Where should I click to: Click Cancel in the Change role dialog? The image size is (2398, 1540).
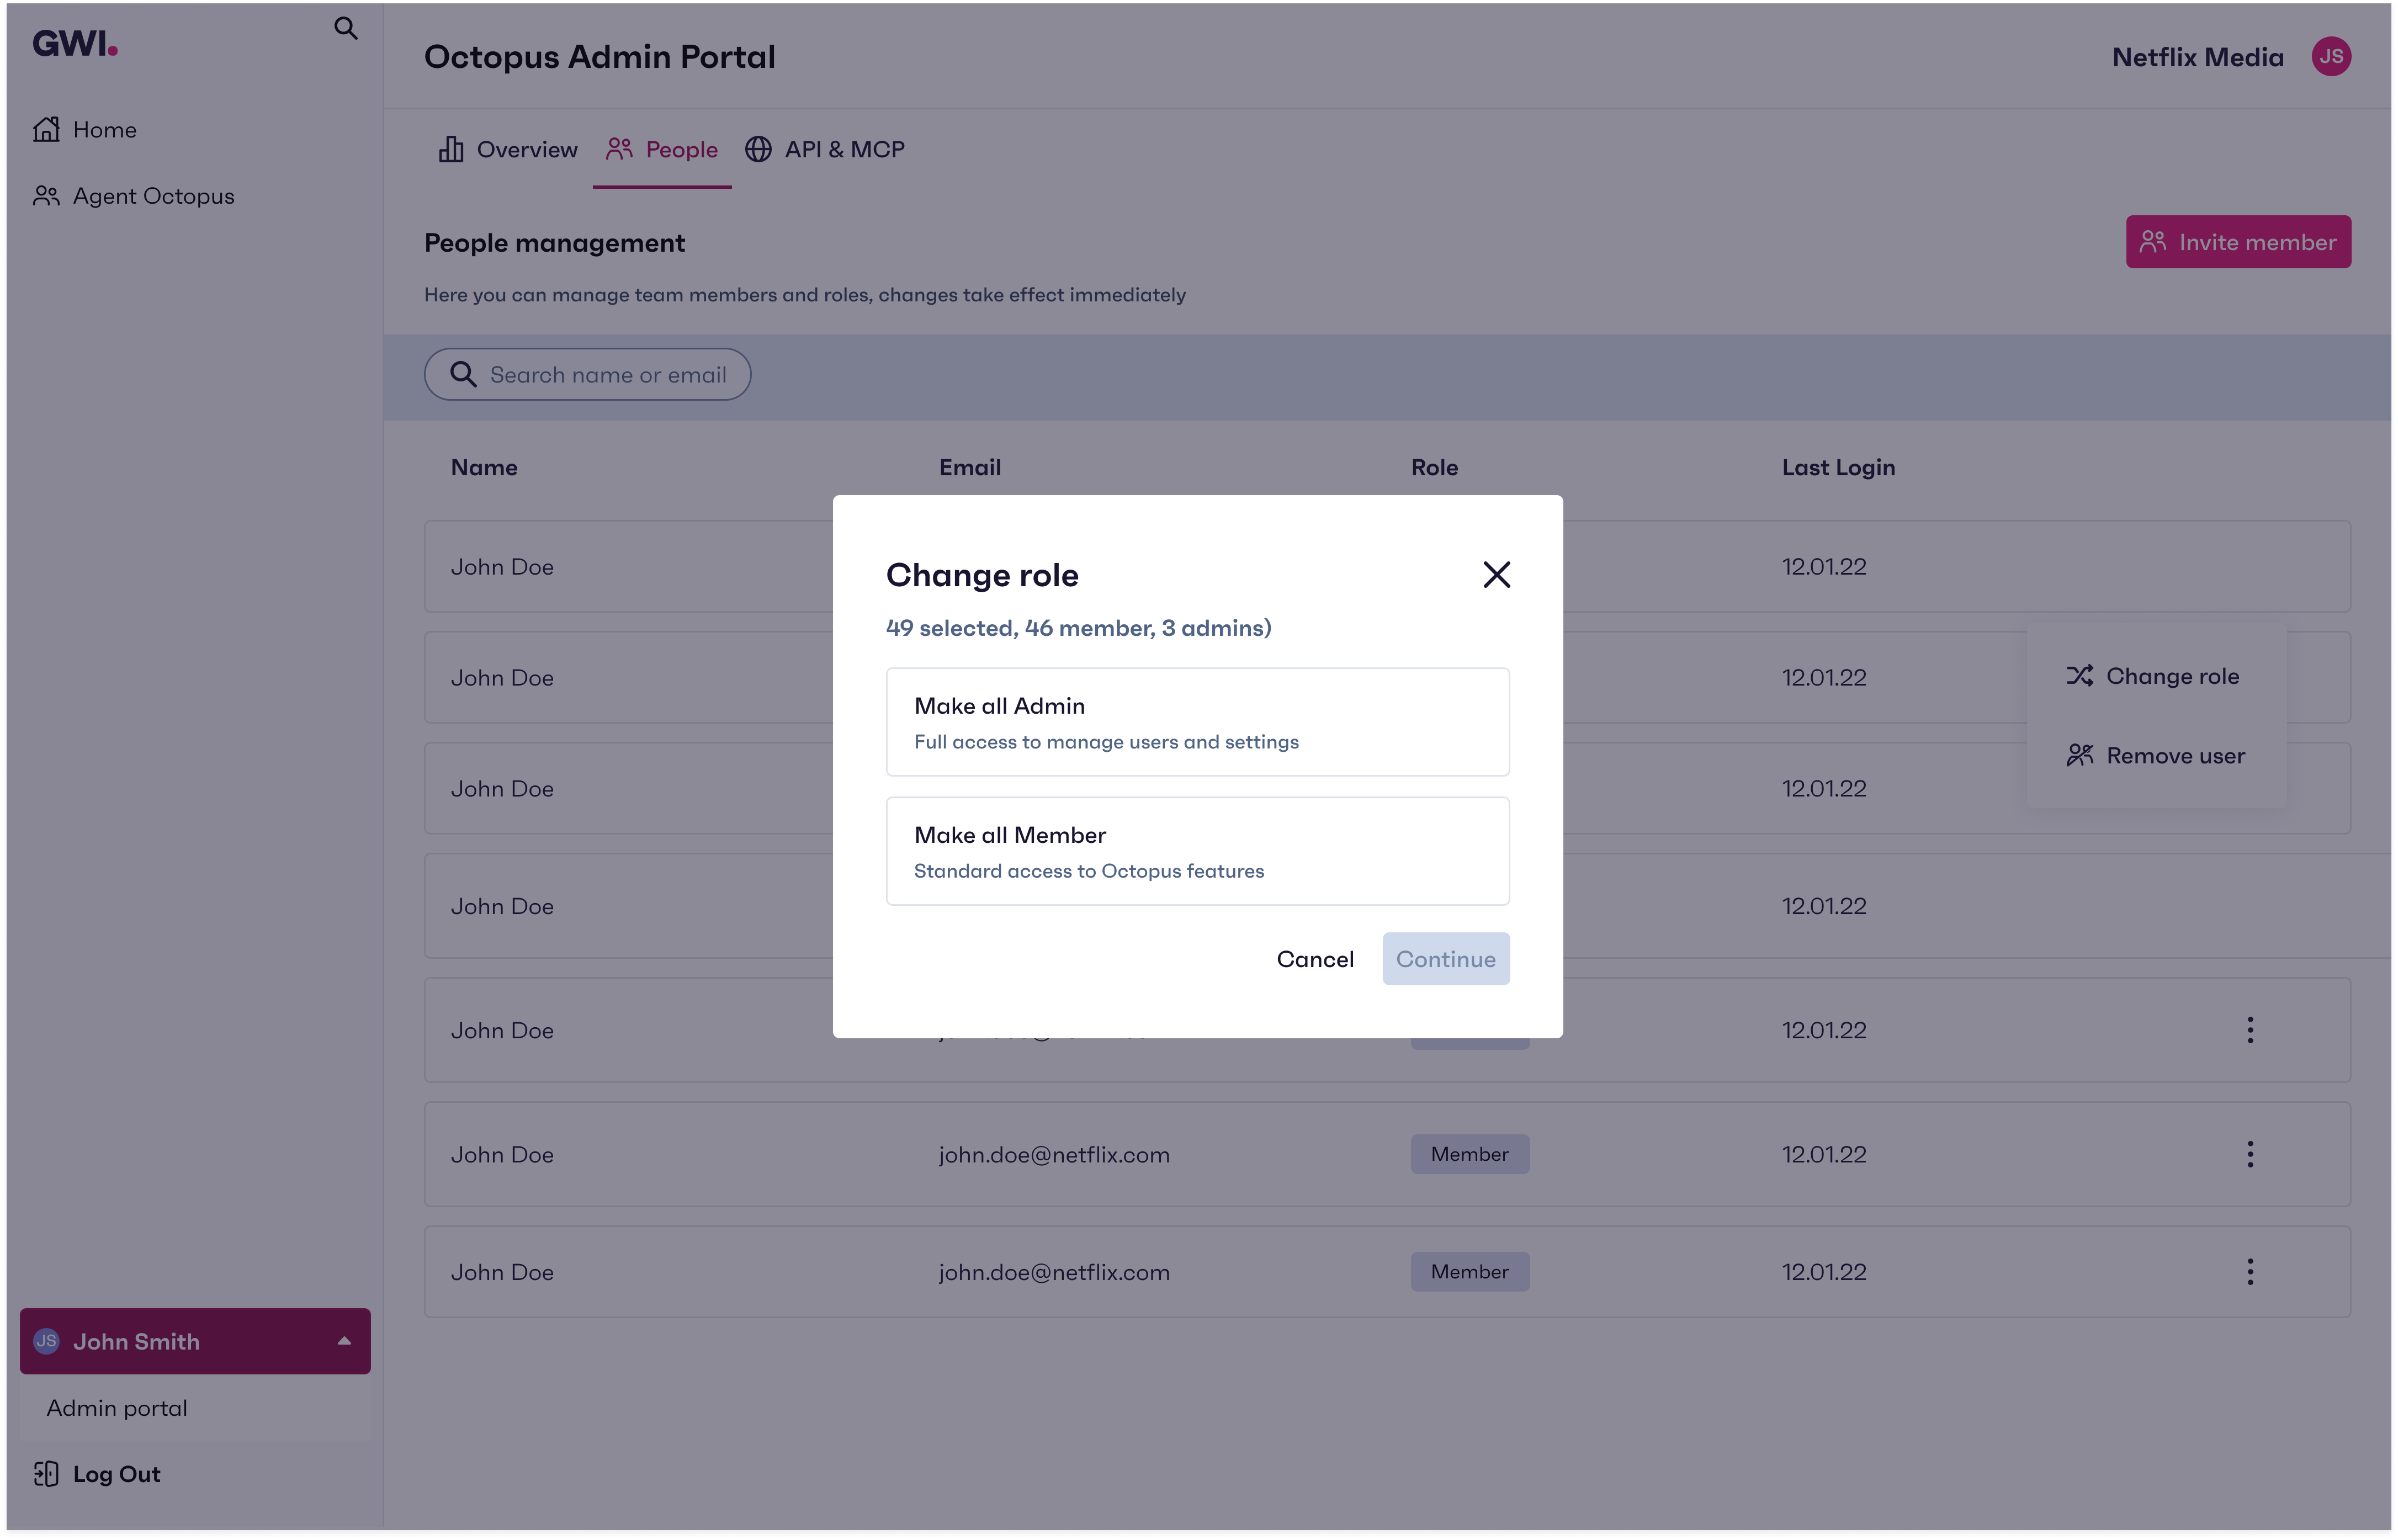click(1315, 959)
